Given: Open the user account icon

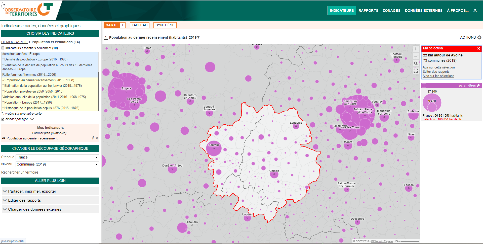Looking at the screenshot, I should pos(475,10).
